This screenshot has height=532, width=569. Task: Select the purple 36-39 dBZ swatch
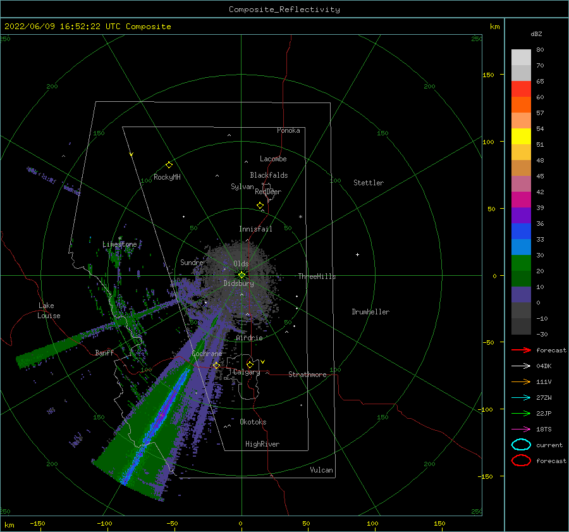[521, 215]
